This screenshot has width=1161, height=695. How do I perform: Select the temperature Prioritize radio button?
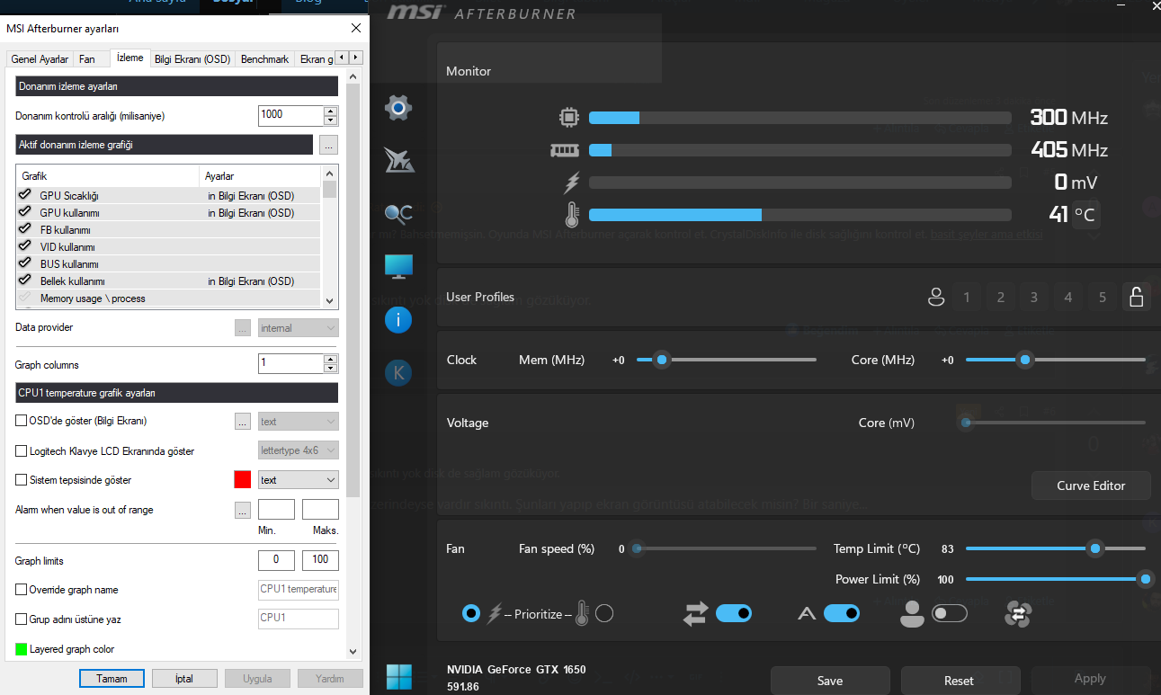604,613
